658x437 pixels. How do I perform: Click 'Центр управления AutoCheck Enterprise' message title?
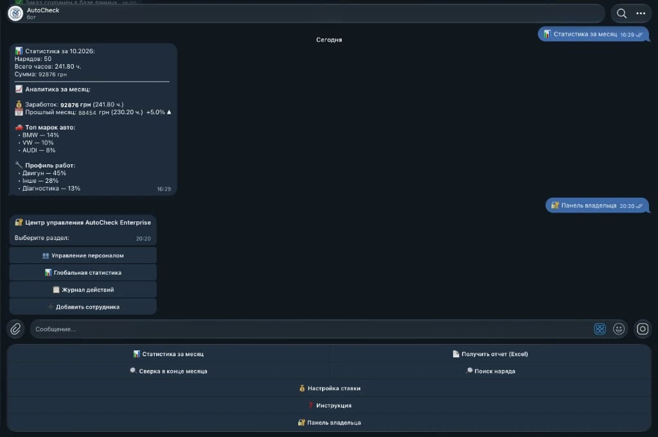(x=83, y=223)
